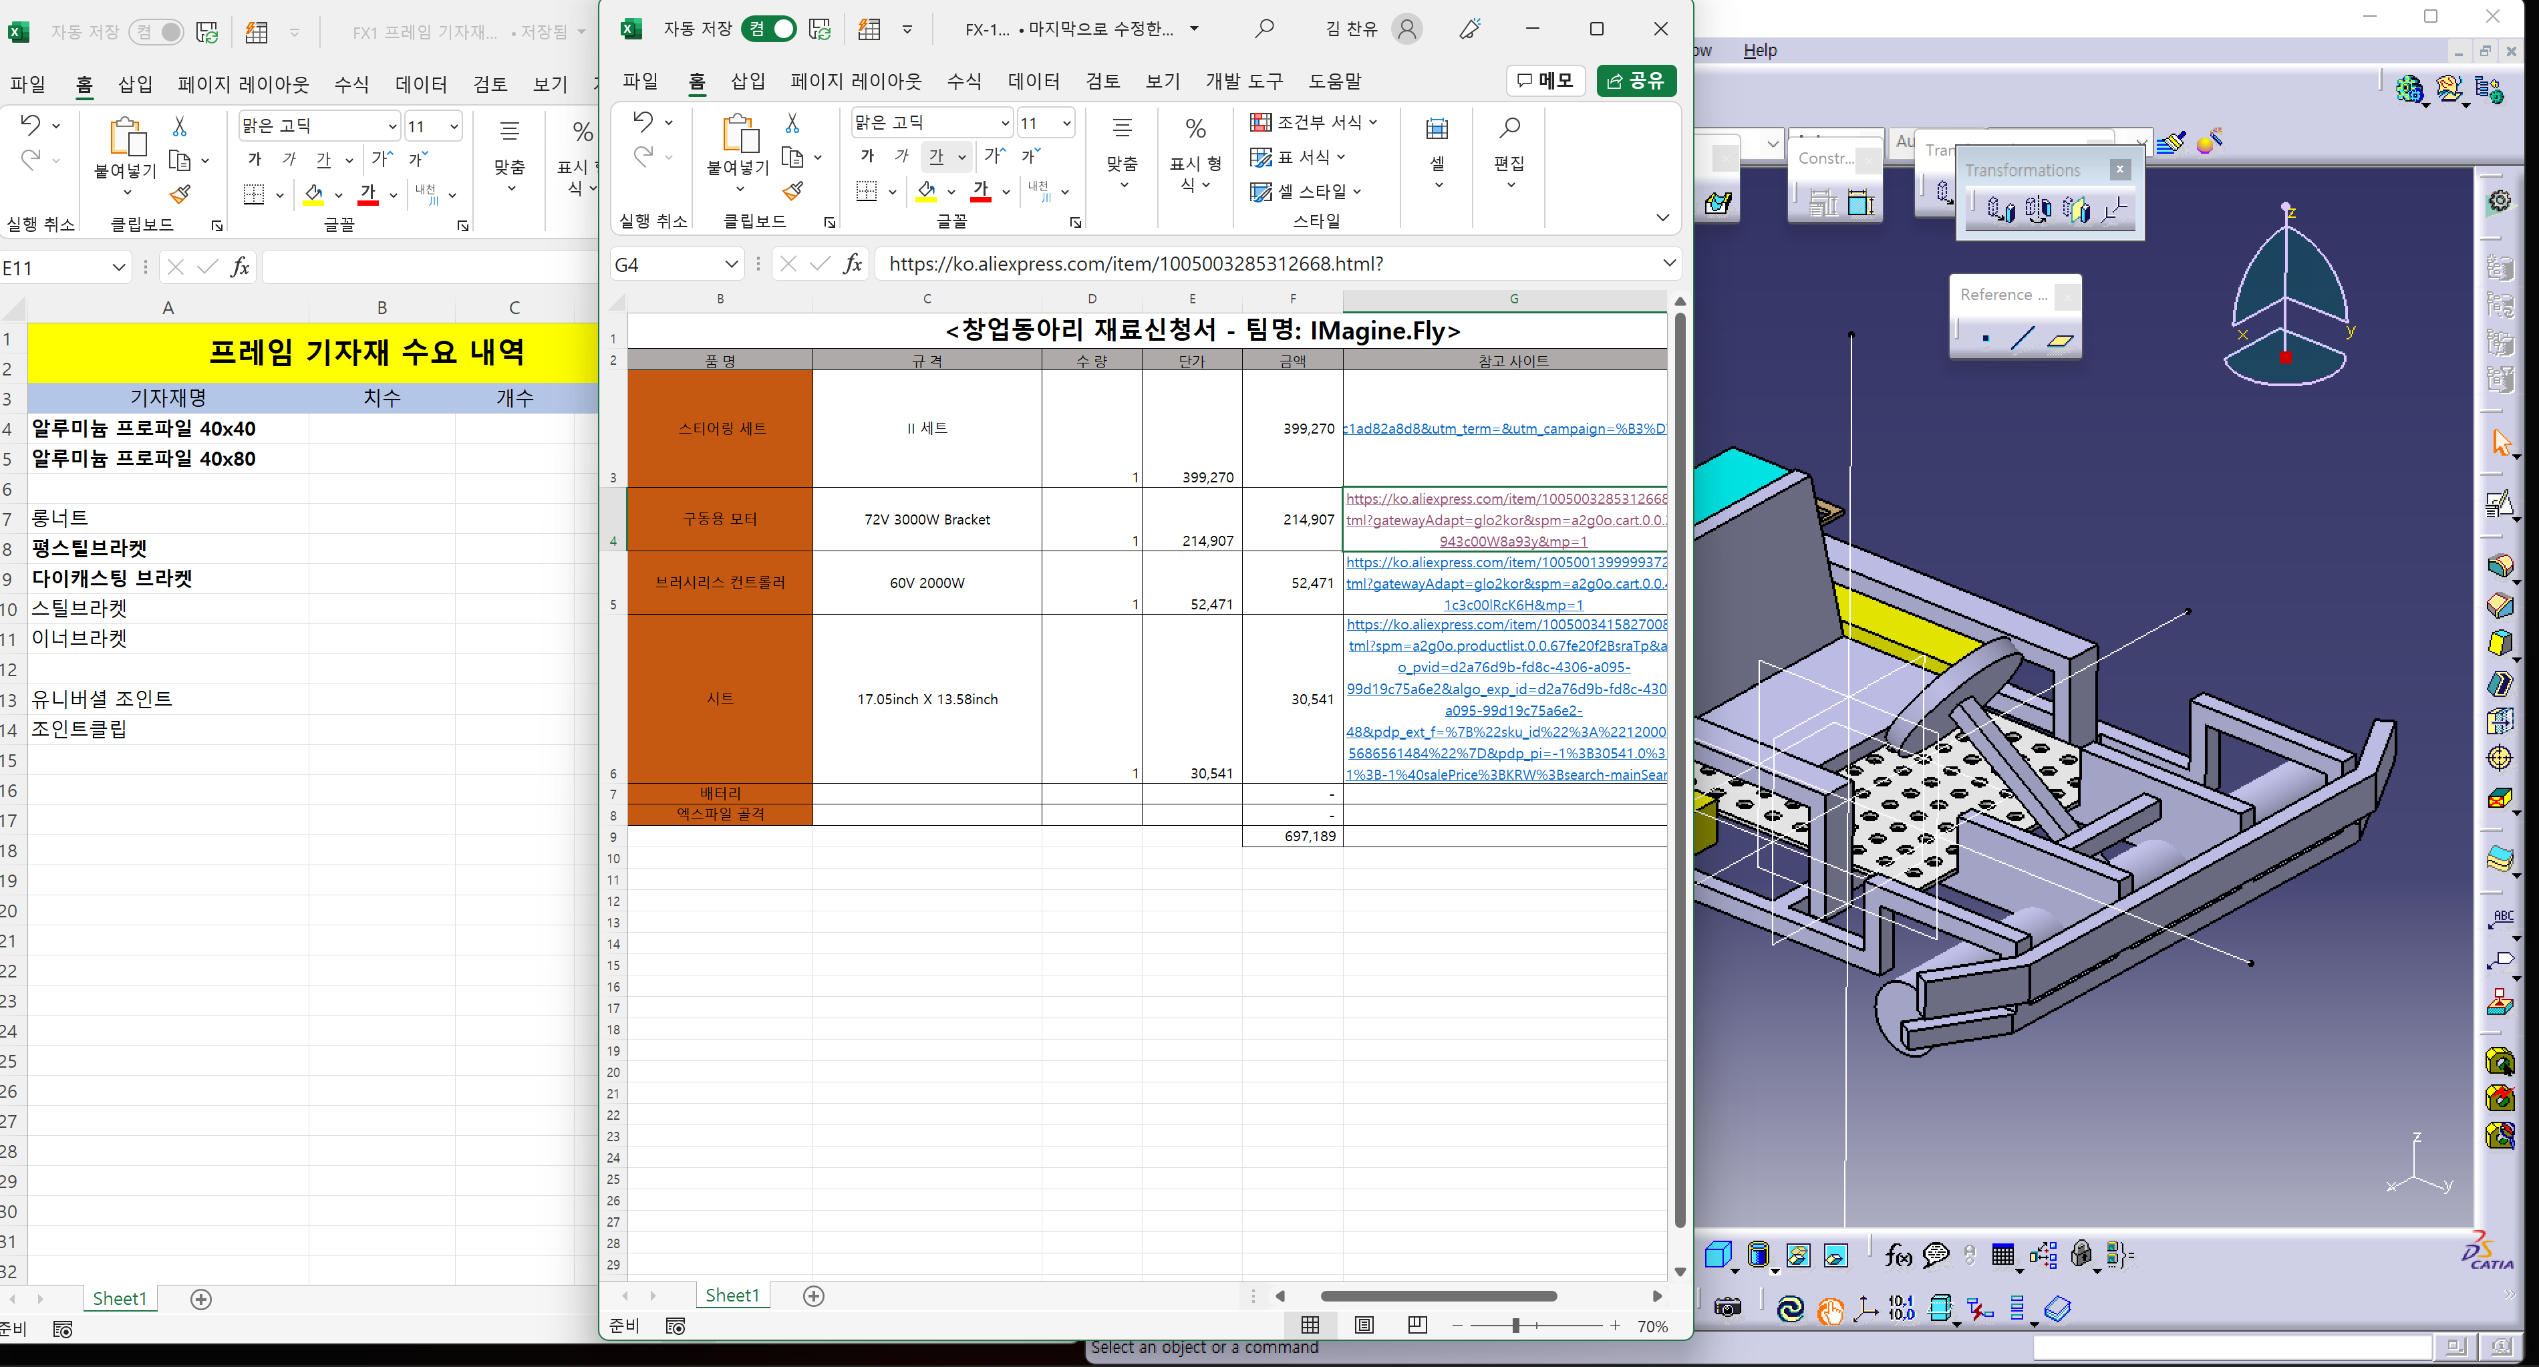Viewport: 2539px width, 1367px height.
Task: Open 도움말 tab in front Excel
Action: coord(1334,81)
